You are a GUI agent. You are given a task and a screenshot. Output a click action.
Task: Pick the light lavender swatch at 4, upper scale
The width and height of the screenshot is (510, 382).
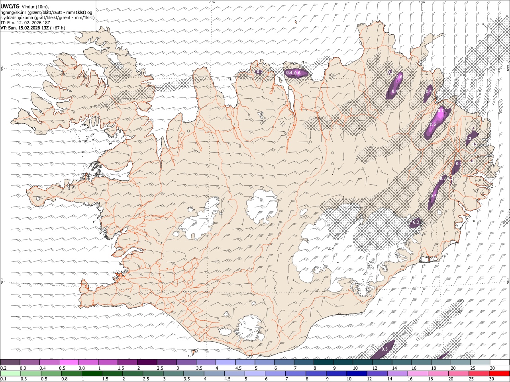(x=226, y=362)
